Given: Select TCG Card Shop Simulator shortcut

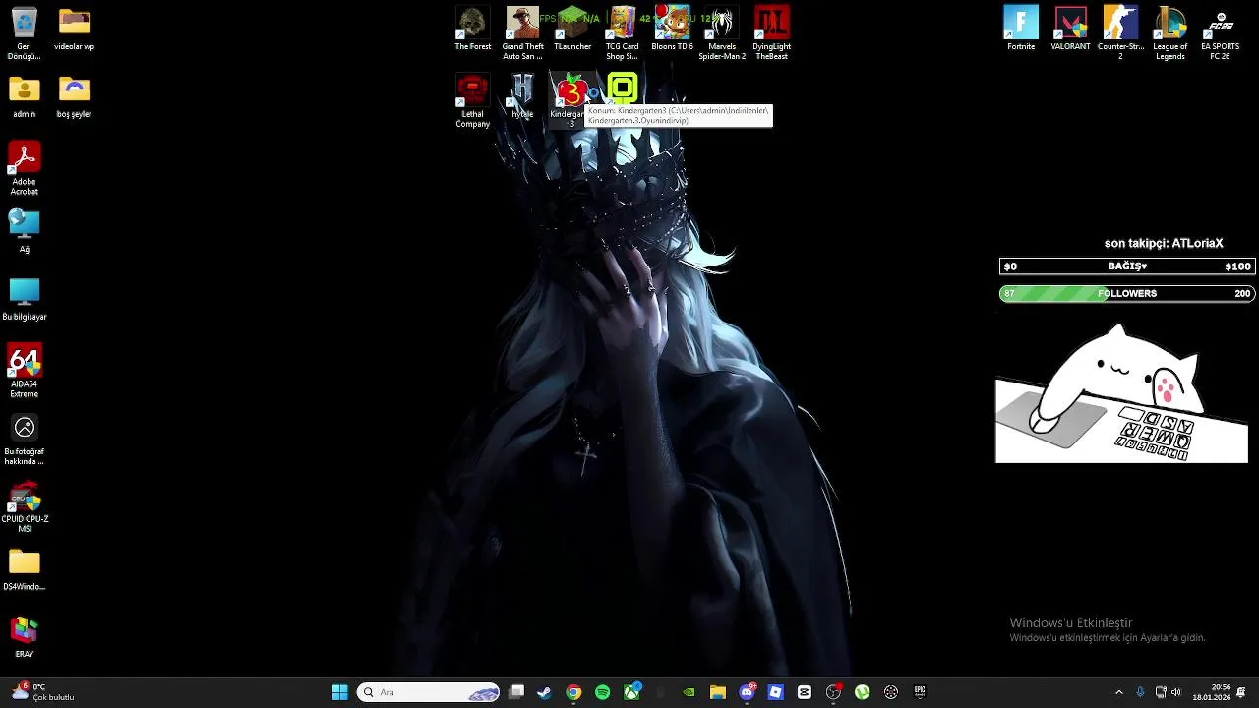Looking at the screenshot, I should (x=622, y=33).
